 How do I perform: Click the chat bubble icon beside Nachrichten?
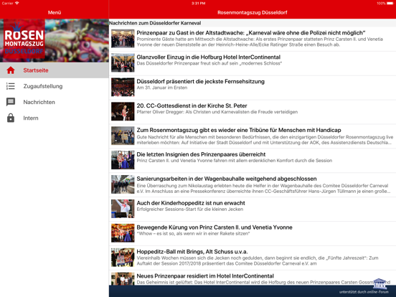click(x=11, y=102)
